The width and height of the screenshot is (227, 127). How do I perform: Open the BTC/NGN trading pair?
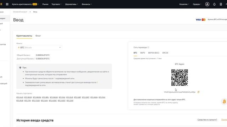click(x=94, y=97)
